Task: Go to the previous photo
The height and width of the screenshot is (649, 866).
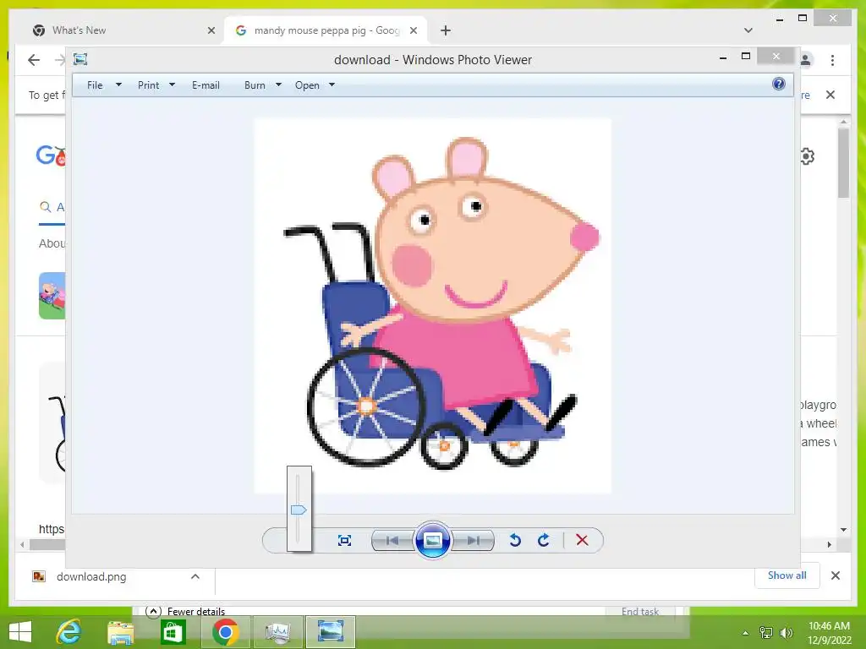Action: coord(392,540)
